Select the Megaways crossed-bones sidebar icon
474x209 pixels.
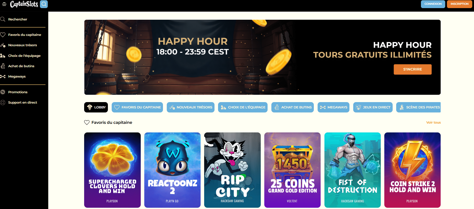[3, 77]
